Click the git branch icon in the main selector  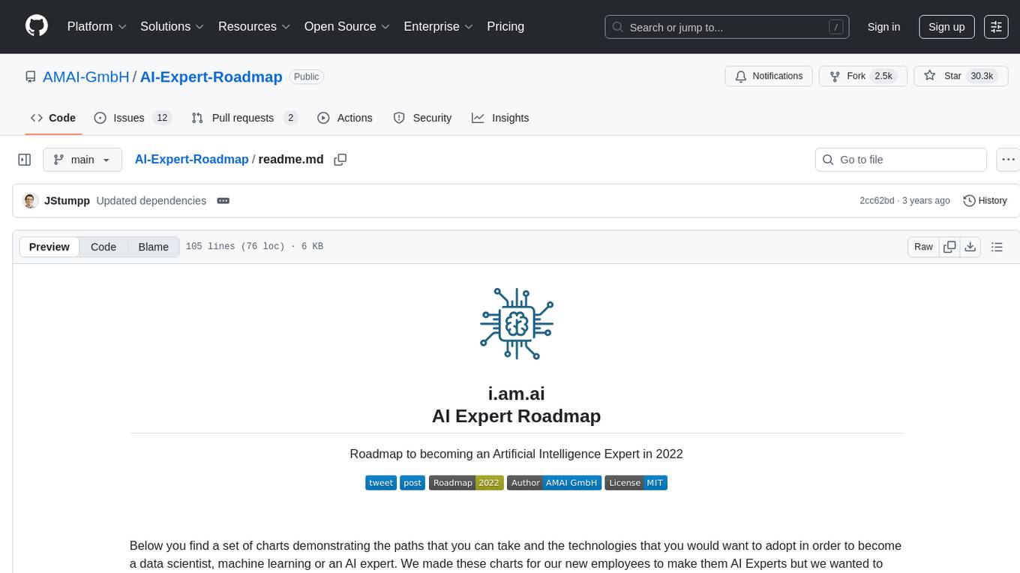point(58,160)
